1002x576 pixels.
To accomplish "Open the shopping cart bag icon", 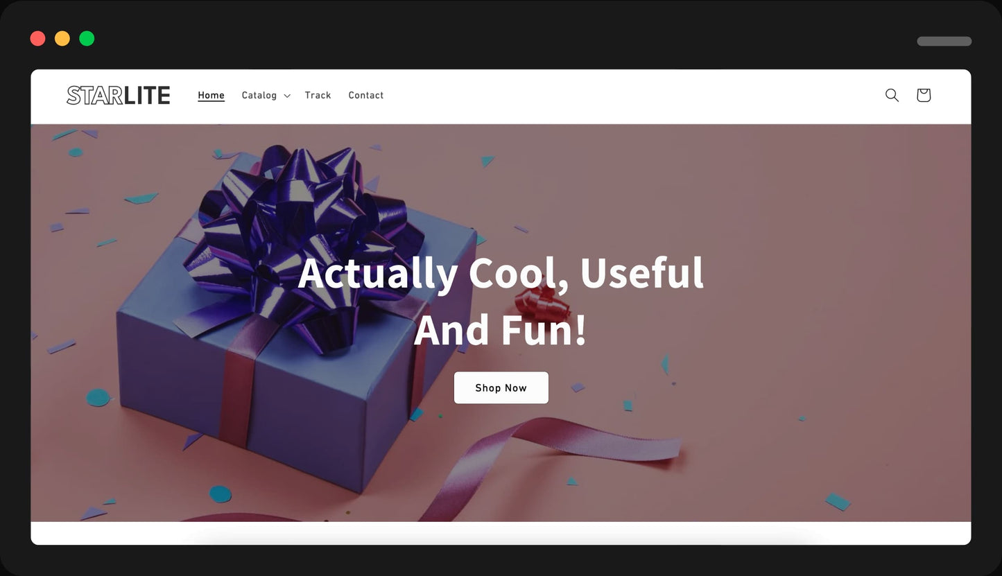I will pos(924,95).
